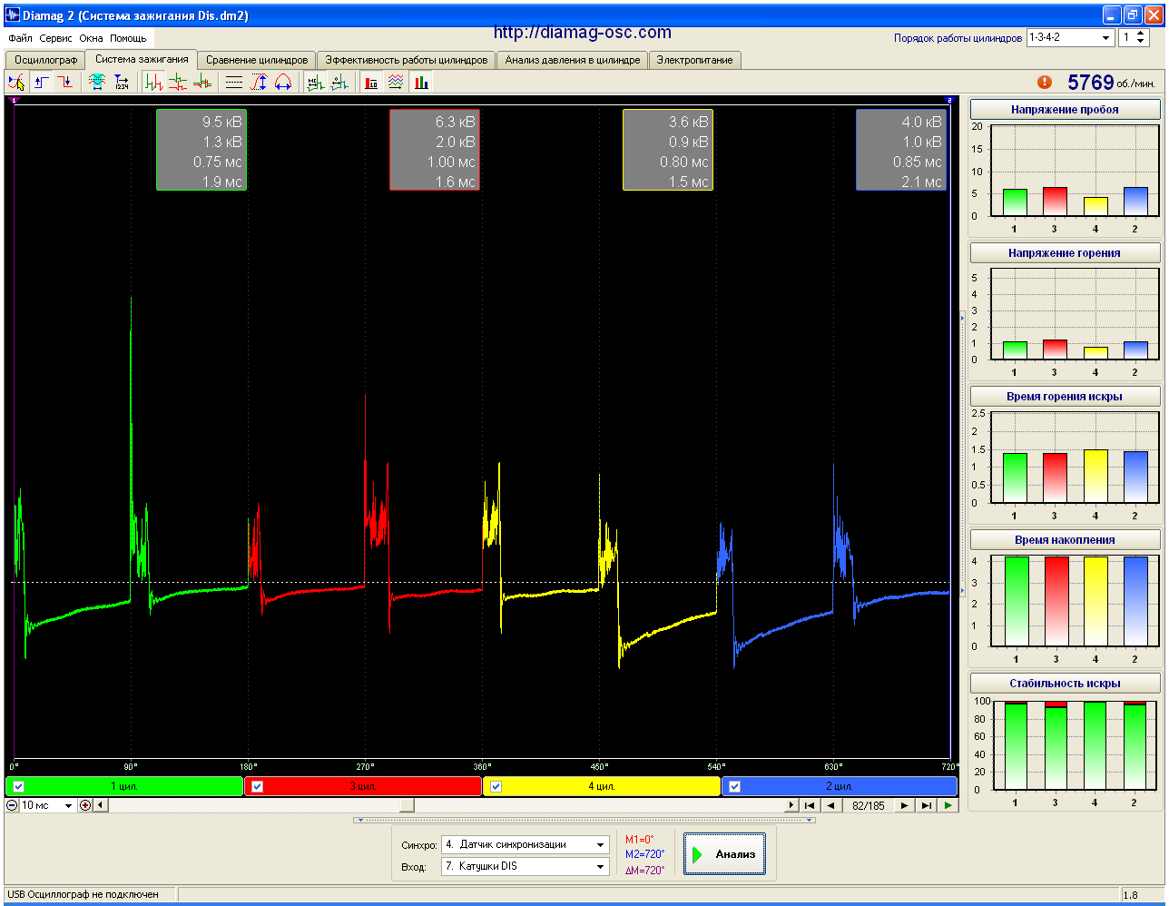1169x906 pixels.
Task: Click the teal step waveform icon
Action: click(339, 82)
